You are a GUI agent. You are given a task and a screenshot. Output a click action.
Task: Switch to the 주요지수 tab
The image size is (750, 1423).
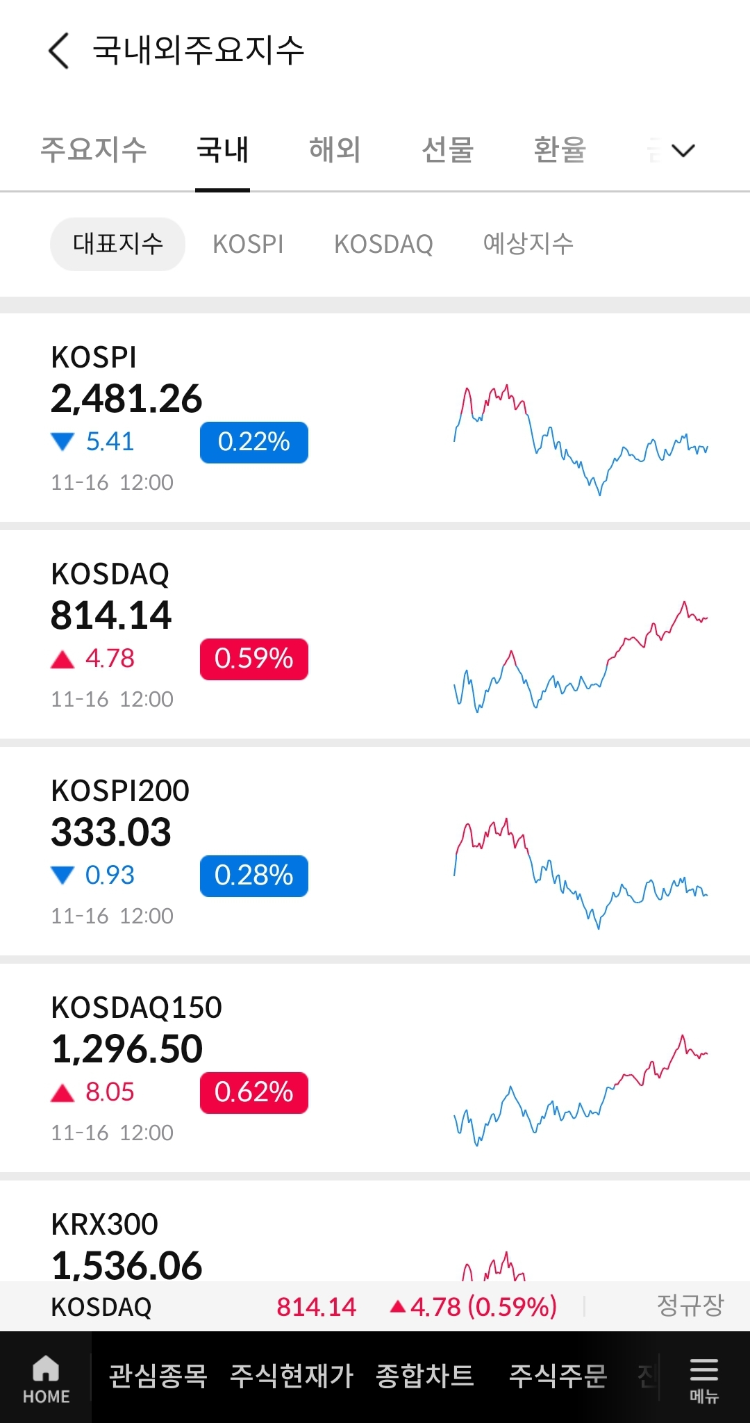[x=94, y=149]
